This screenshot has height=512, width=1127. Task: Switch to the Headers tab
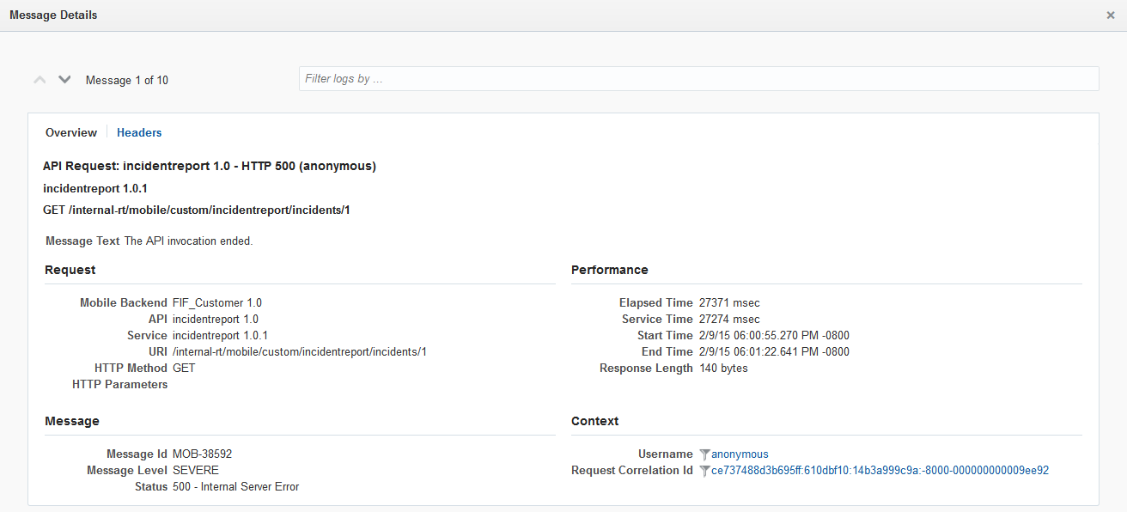139,133
